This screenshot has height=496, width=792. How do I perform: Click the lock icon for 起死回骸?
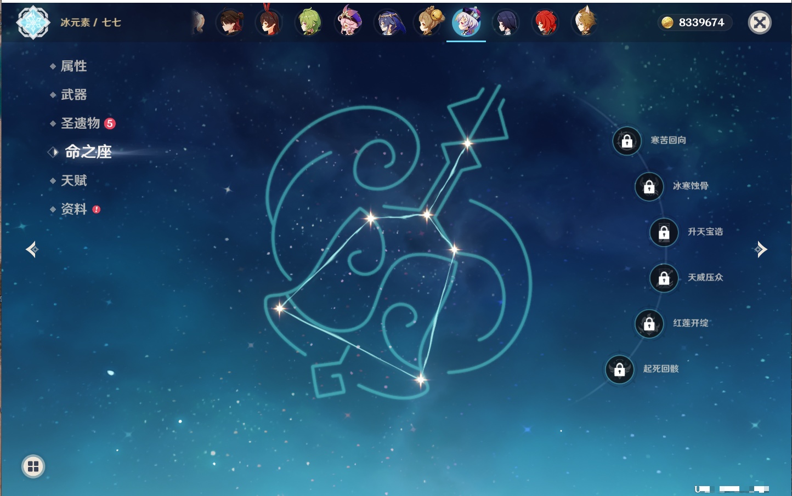click(x=619, y=369)
